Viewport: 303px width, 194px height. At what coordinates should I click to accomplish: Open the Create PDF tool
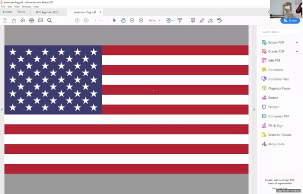click(276, 52)
